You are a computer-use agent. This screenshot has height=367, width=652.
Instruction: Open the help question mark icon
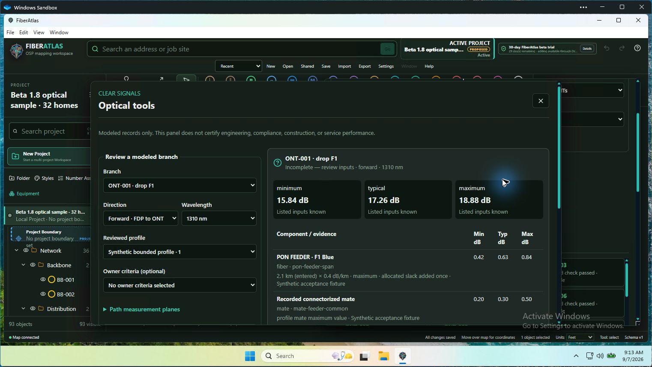tap(637, 48)
